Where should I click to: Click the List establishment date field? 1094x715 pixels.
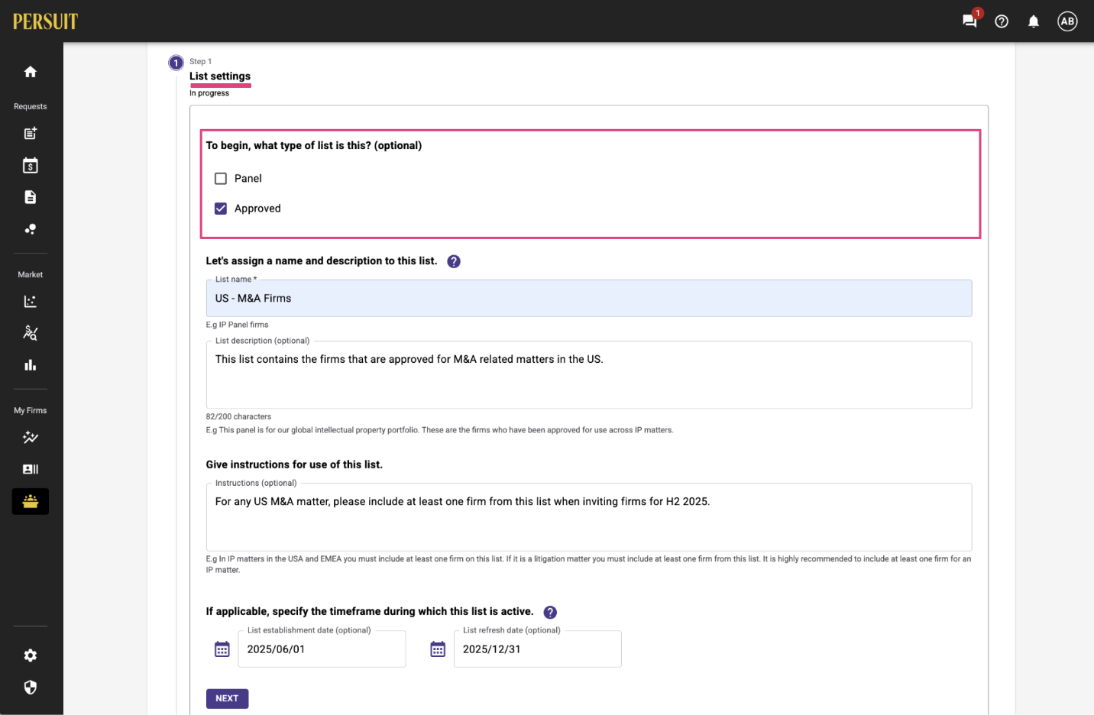click(x=322, y=649)
